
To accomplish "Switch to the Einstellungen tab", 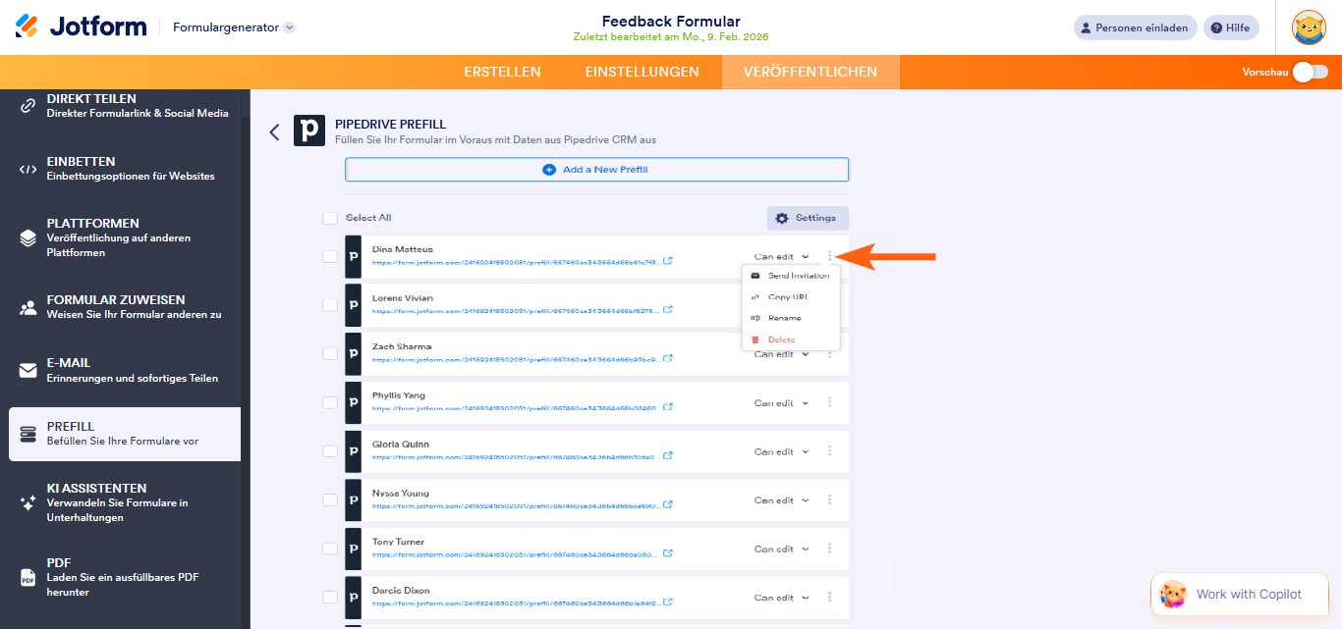I will coord(642,72).
